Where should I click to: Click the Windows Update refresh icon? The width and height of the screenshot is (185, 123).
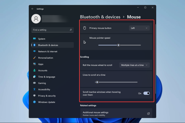click(34, 102)
